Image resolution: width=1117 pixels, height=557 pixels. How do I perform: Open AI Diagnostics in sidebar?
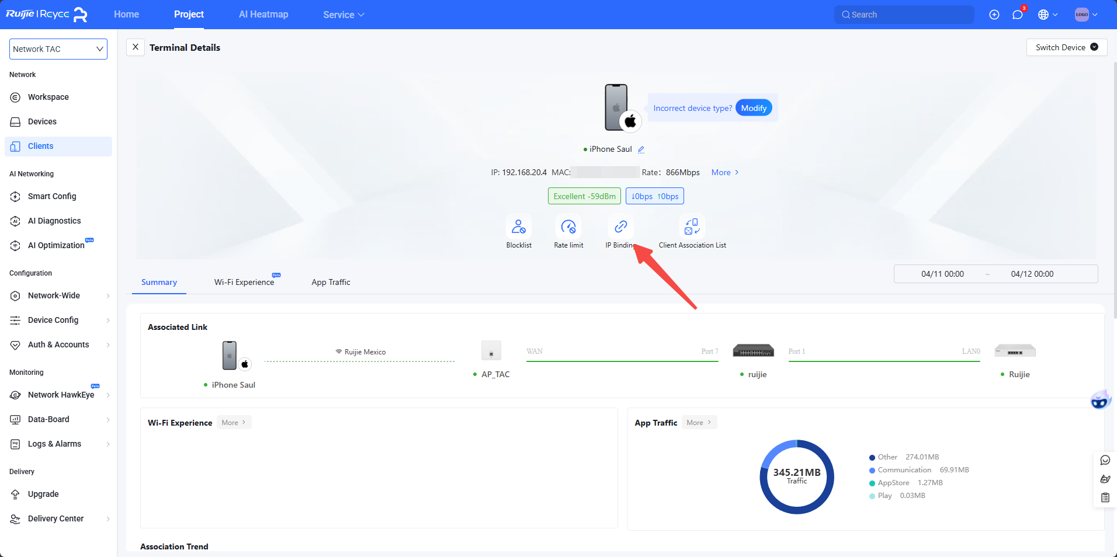58,221
